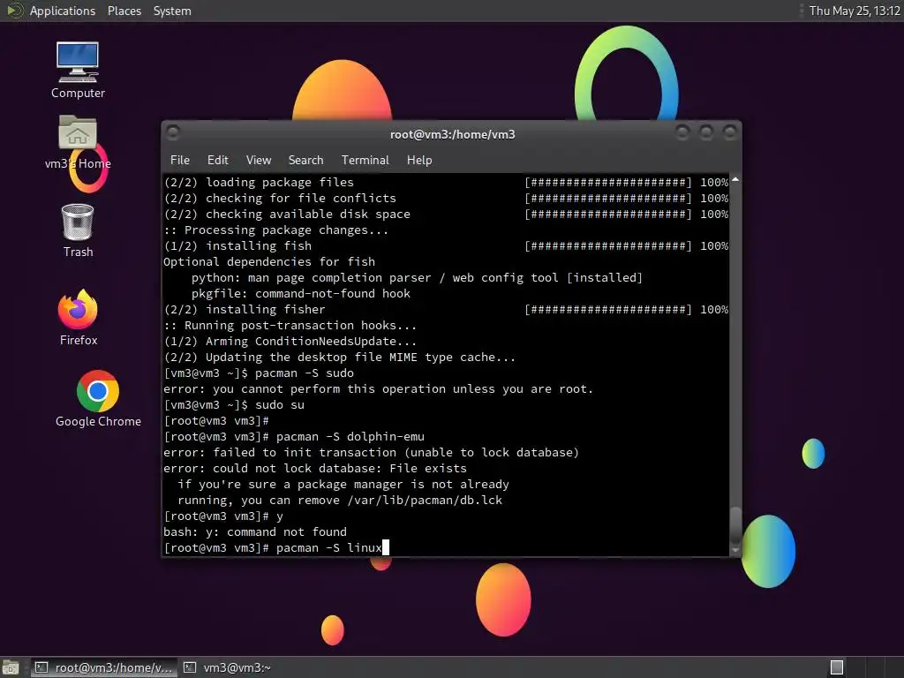Viewport: 904px width, 678px height.
Task: Click the terminal window menu button in title bar
Action: coord(173,133)
